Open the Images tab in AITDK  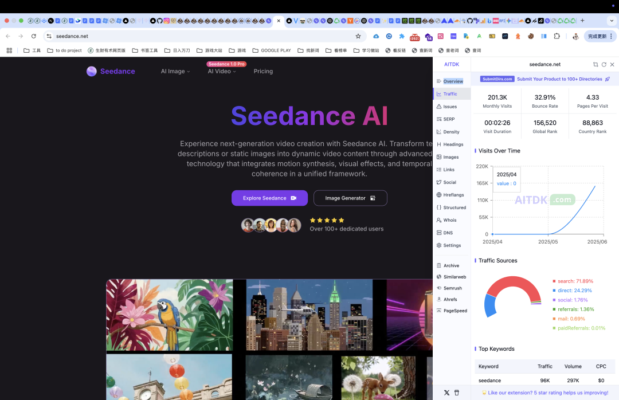(450, 157)
